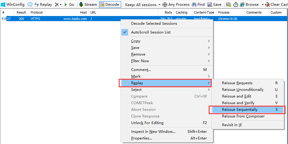The image size is (288, 144).
Task: Uncheck AutoScroll Session List option
Action: coord(151,32)
